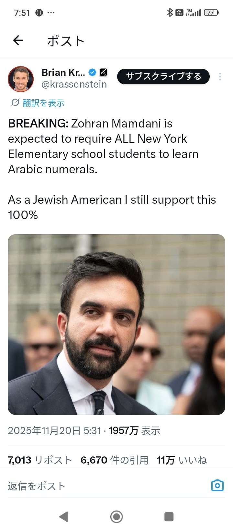This screenshot has width=233, height=532.
Task: Tap the post timestamp 2025年11月20日 5:31
Action: (54, 431)
